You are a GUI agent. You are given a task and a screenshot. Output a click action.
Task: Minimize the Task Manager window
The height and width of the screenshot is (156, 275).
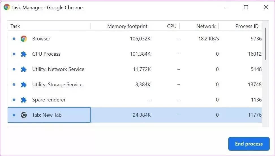point(226,7)
